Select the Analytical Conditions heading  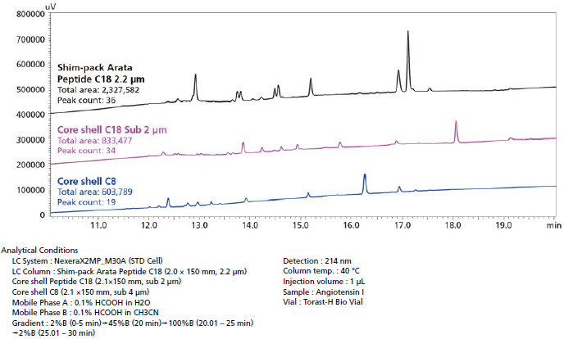click(39, 250)
